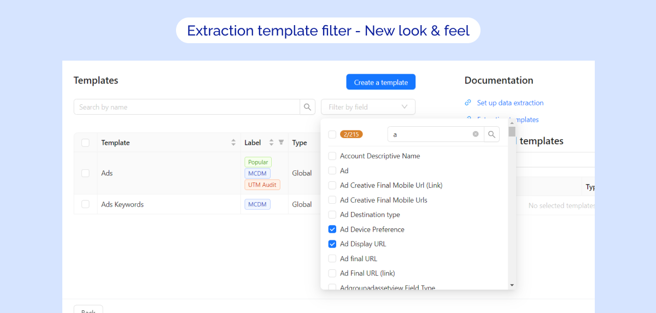Screen dimensions: 656x313
Task: Tick the checkbox for the Ads template row
Action: tap(85, 173)
